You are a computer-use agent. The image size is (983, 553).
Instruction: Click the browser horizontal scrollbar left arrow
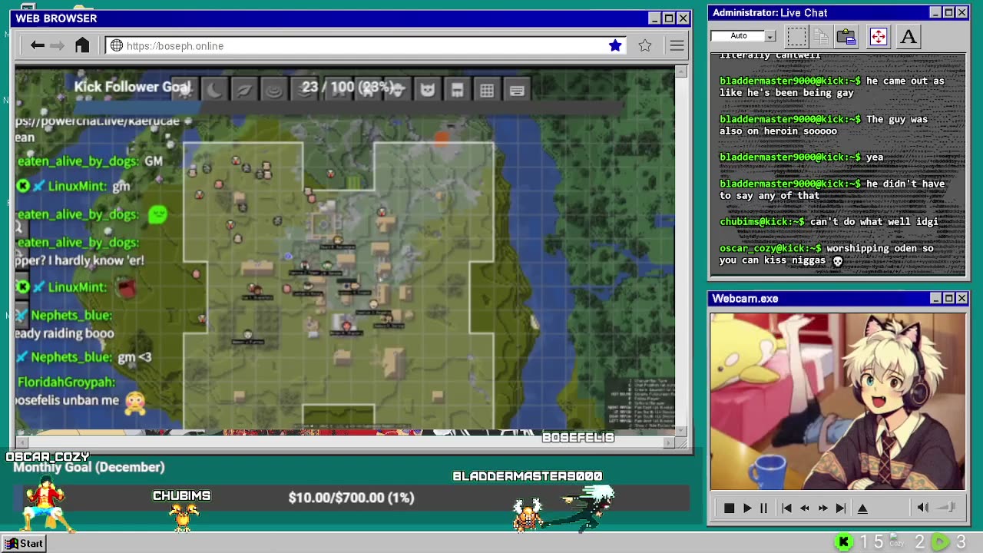(21, 442)
